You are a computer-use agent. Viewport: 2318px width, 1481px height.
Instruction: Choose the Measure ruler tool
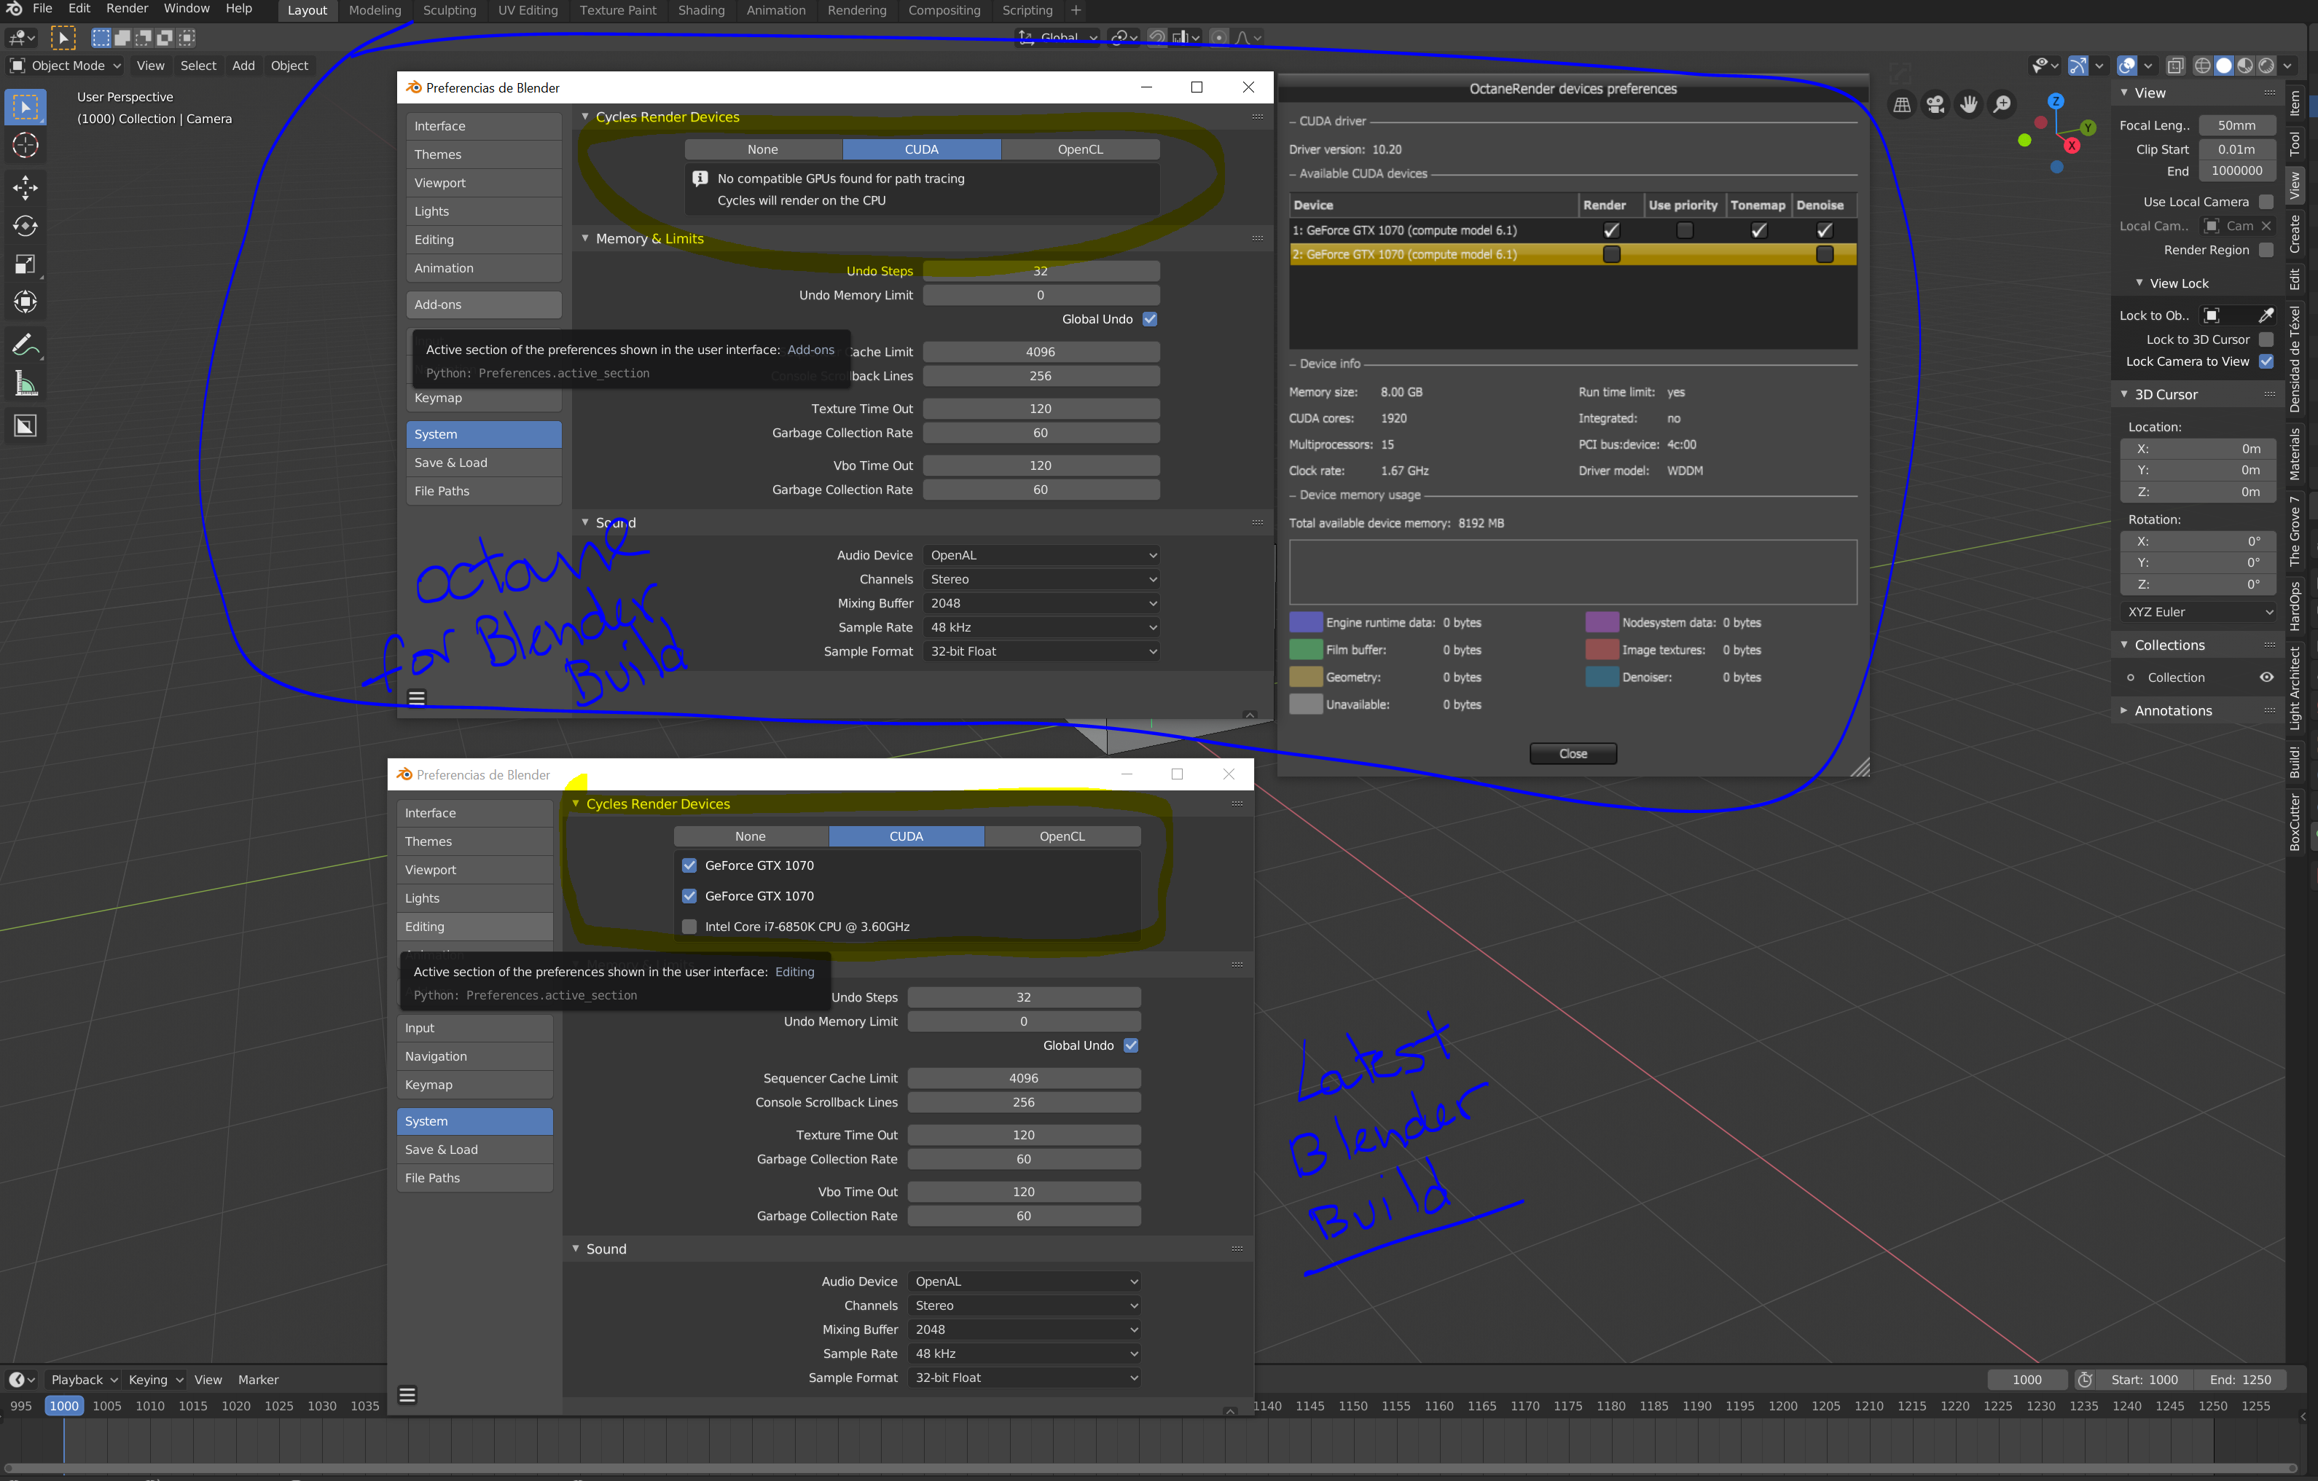tap(25, 385)
